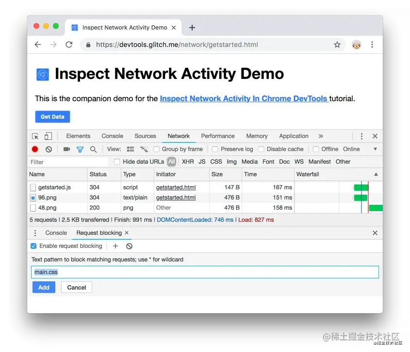Open the Elements tab
410x352 pixels.
(78, 136)
